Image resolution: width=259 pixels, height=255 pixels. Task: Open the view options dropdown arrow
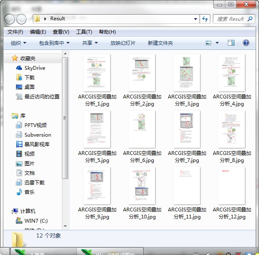tap(217, 43)
